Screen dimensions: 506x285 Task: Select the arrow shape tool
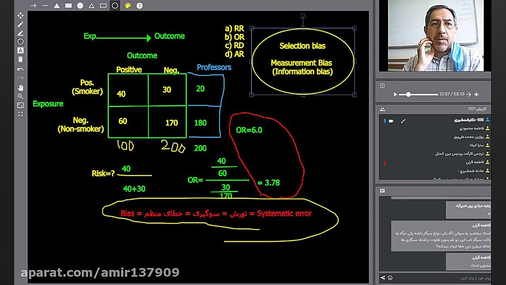click(34, 6)
